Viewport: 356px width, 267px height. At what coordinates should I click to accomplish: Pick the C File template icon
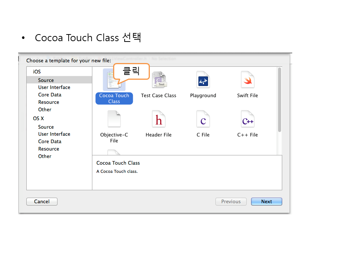[203, 120]
